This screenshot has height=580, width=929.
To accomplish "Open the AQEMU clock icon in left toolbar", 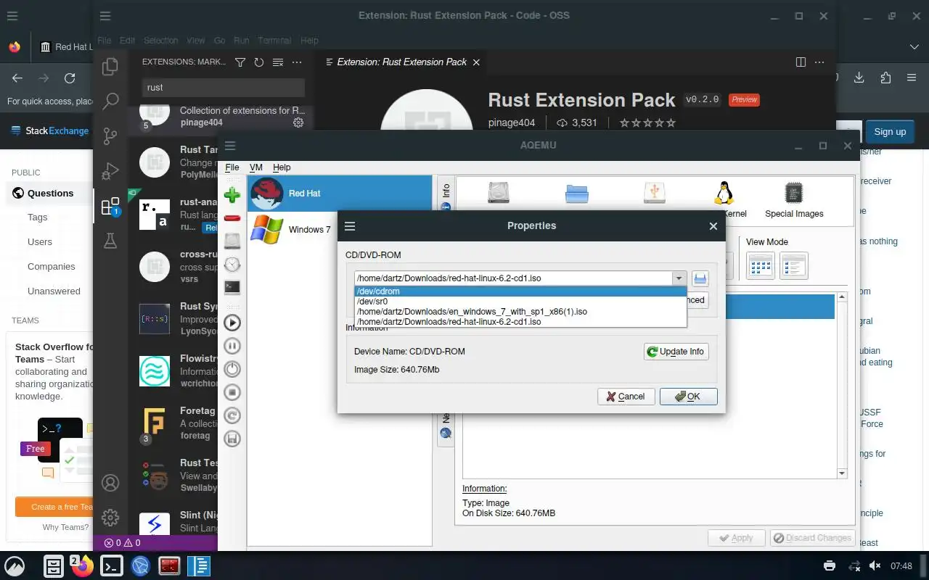I will tap(232, 265).
